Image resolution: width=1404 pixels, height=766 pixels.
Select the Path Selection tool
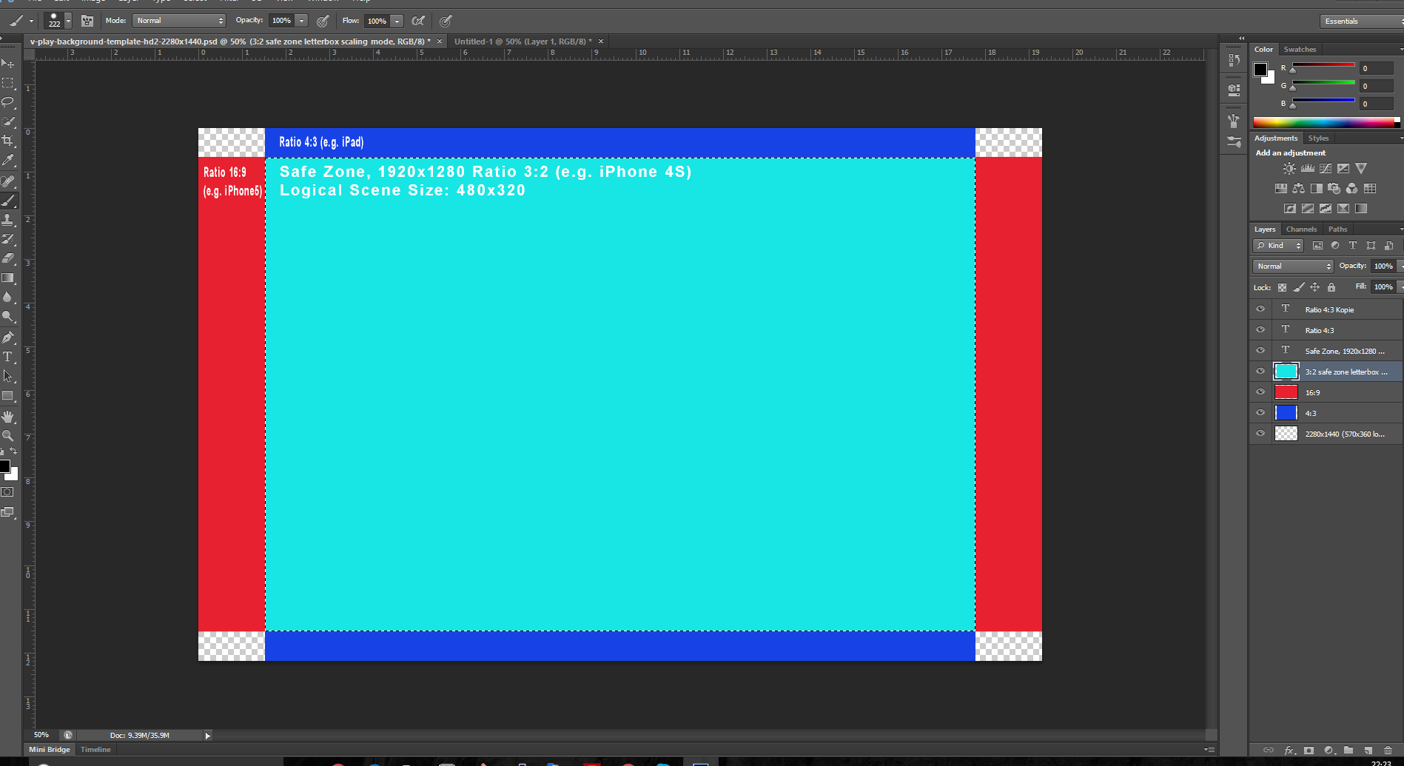tap(8, 376)
